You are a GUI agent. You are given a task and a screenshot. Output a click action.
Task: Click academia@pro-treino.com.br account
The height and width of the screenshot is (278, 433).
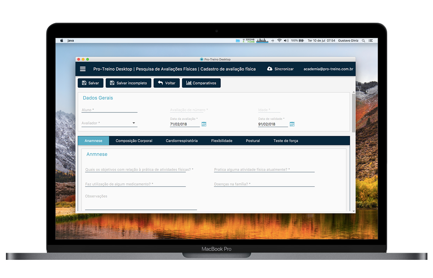click(329, 69)
